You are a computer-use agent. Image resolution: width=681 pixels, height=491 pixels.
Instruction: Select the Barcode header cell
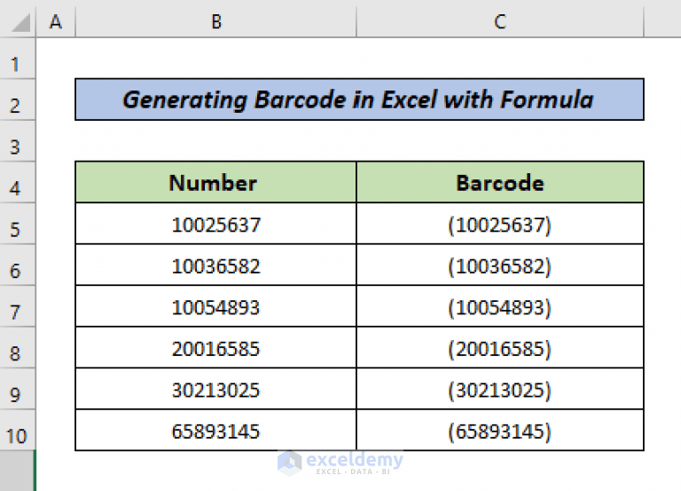tap(500, 182)
